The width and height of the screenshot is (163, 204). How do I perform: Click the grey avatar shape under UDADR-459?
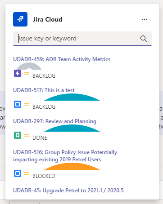(29, 66)
